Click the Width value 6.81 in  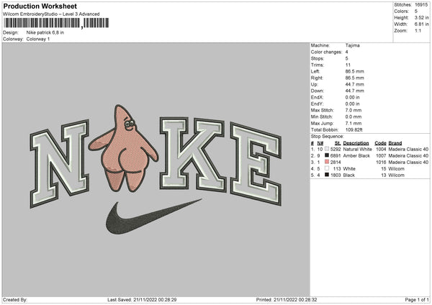point(421,24)
